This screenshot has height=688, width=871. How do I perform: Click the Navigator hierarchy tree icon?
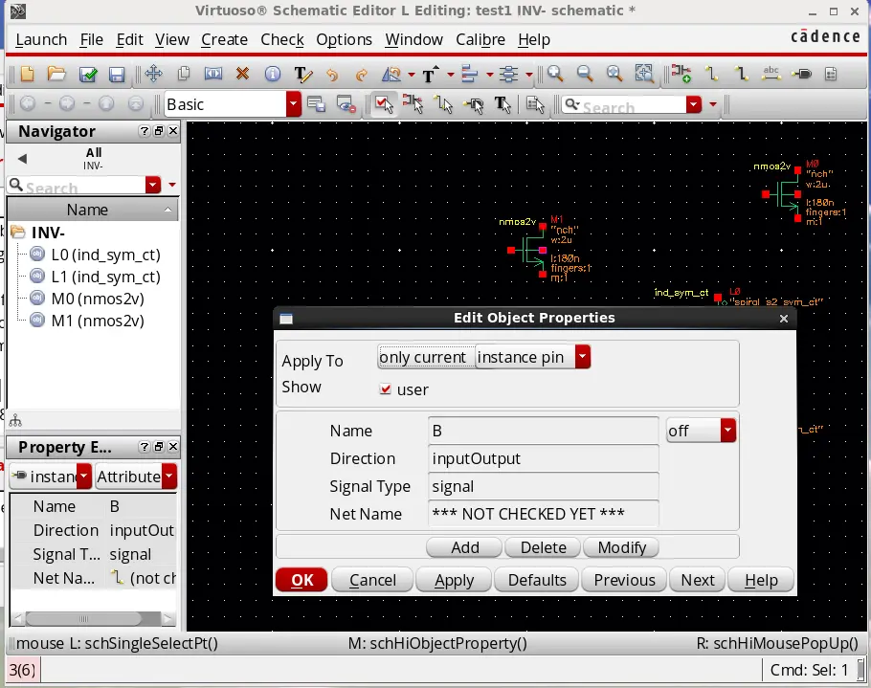(15, 420)
